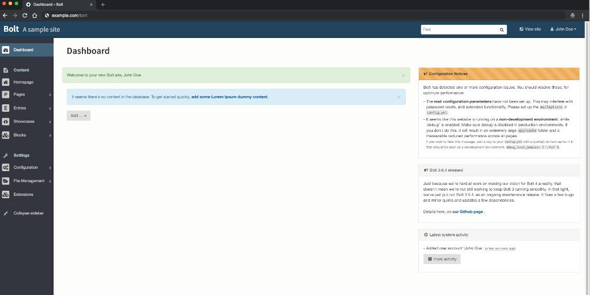Open the Dashboard sidebar icon
The image size is (590, 295).
pos(6,50)
